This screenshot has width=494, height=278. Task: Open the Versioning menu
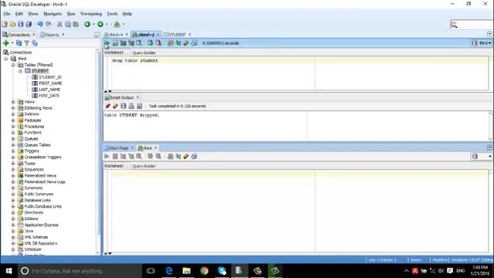coord(91,14)
